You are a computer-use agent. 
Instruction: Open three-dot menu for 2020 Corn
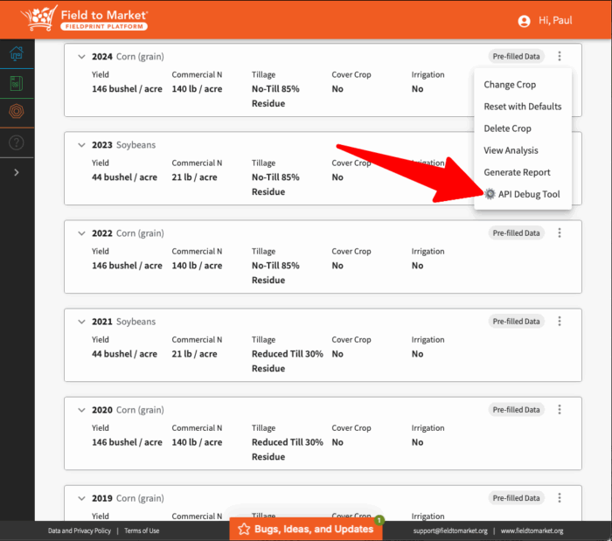coord(560,410)
